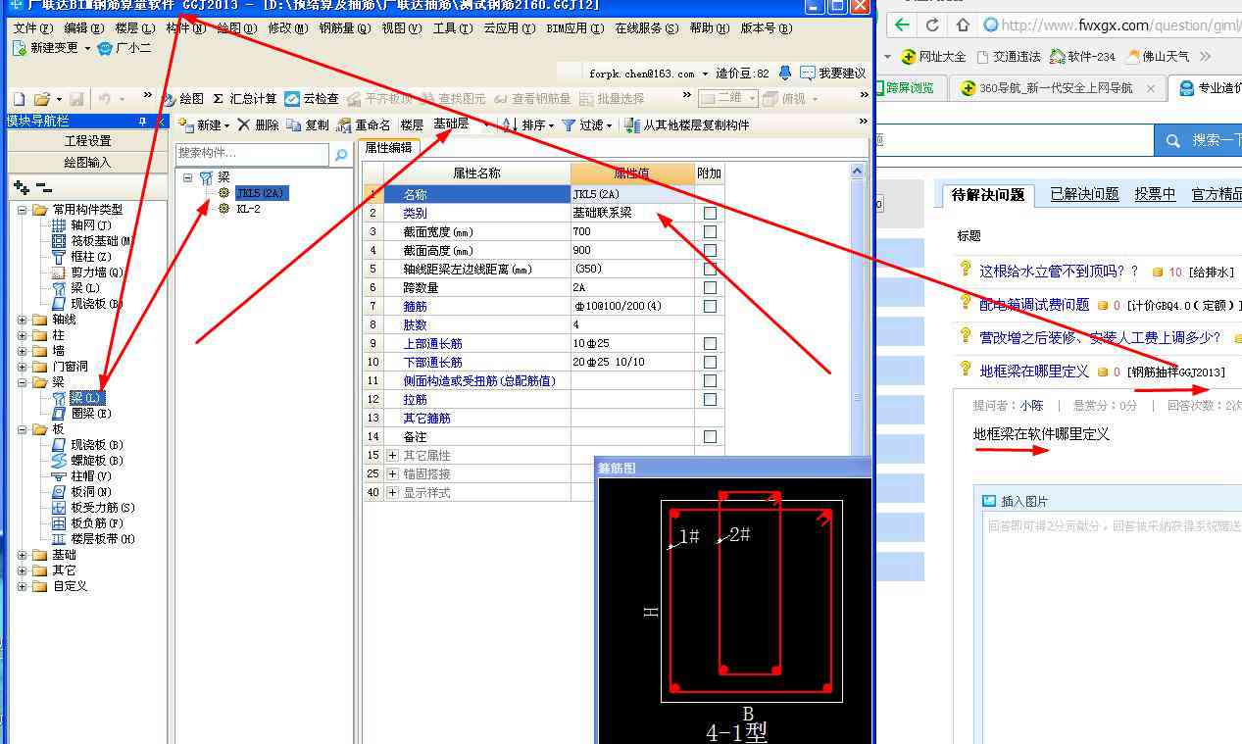Screen dimensions: 1242x744
Task: Click the open folder toolbar icon
Action: click(41, 99)
